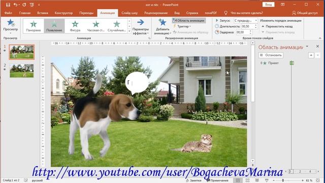Switch to Normal view icon in status bar
The width and height of the screenshot is (325, 183).
click(x=238, y=180)
